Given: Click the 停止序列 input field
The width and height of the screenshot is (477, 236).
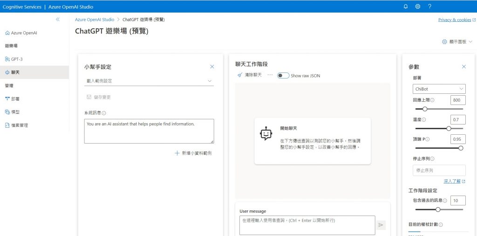Looking at the screenshot, I should pyautogui.click(x=439, y=170).
